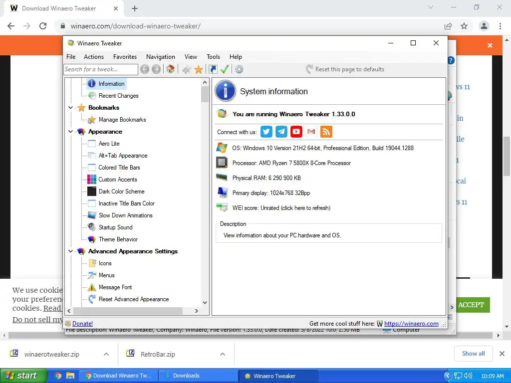Open settings via the gear toolbar icon
This screenshot has width=511, height=383.
tap(239, 69)
